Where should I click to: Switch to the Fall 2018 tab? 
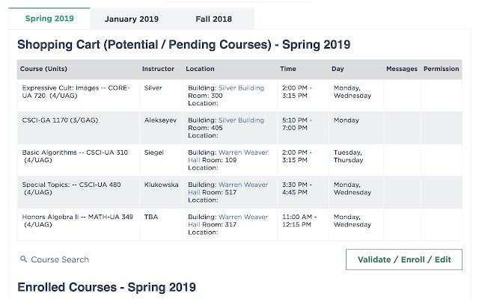pyautogui.click(x=213, y=19)
